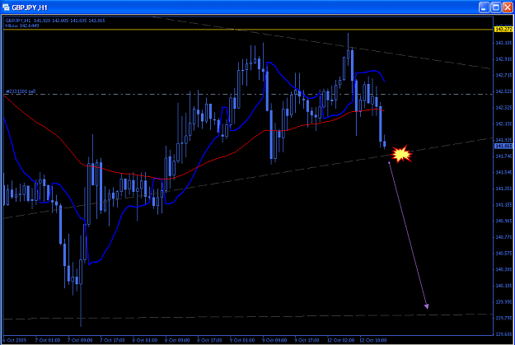Click the 140.185 price scale label

[503, 286]
